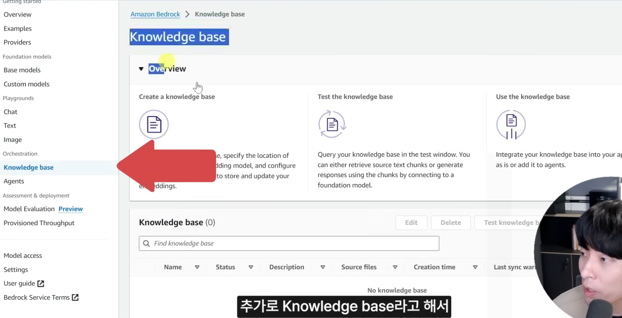Click the breadcrumb chevron separator
Viewport: 622px width, 318px height.
[187, 14]
